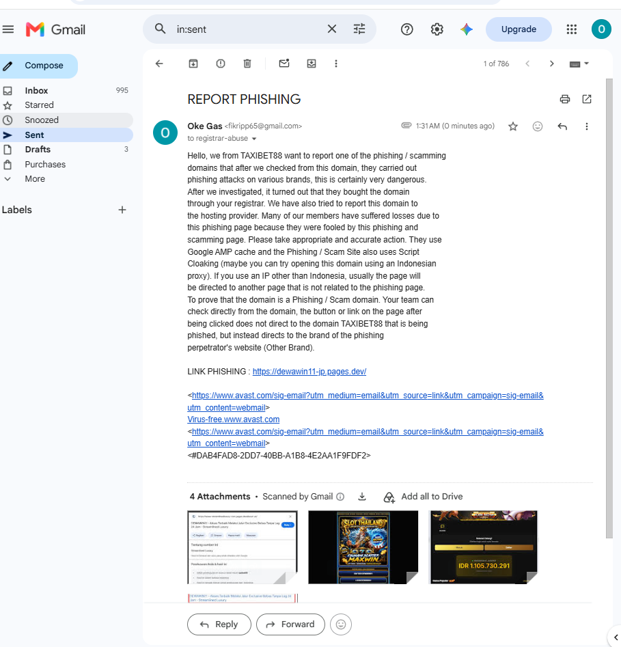Click the Gmail logo
This screenshot has width=621, height=647.
[55, 29]
